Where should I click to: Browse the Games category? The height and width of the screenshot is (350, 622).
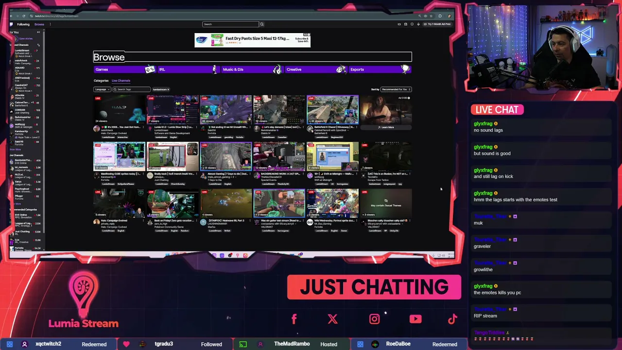click(124, 70)
